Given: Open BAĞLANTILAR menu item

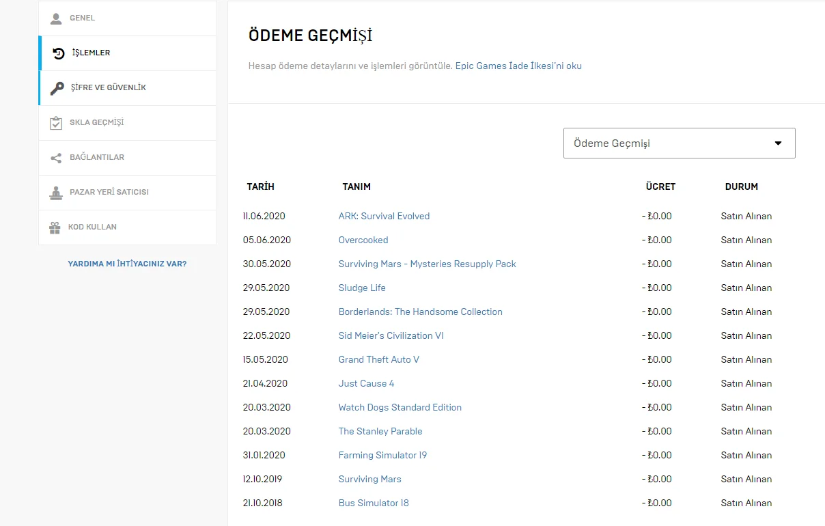Looking at the screenshot, I should coord(127,158).
